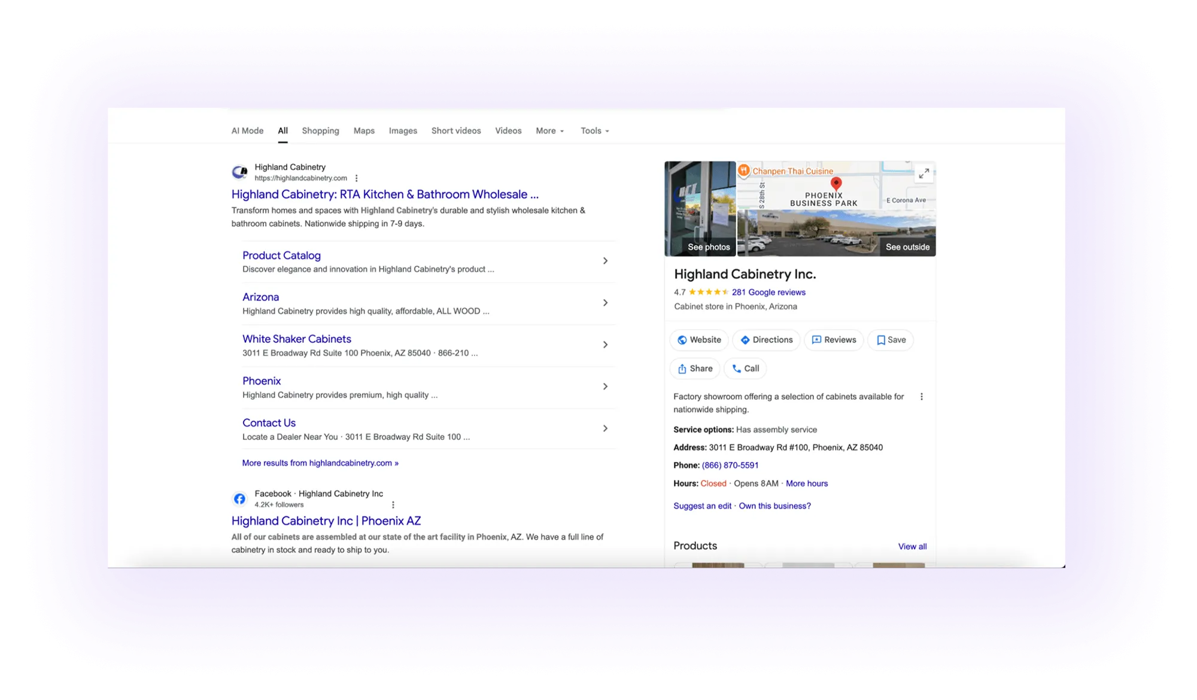
Task: Select the AI Mode tab
Action: pyautogui.click(x=248, y=130)
